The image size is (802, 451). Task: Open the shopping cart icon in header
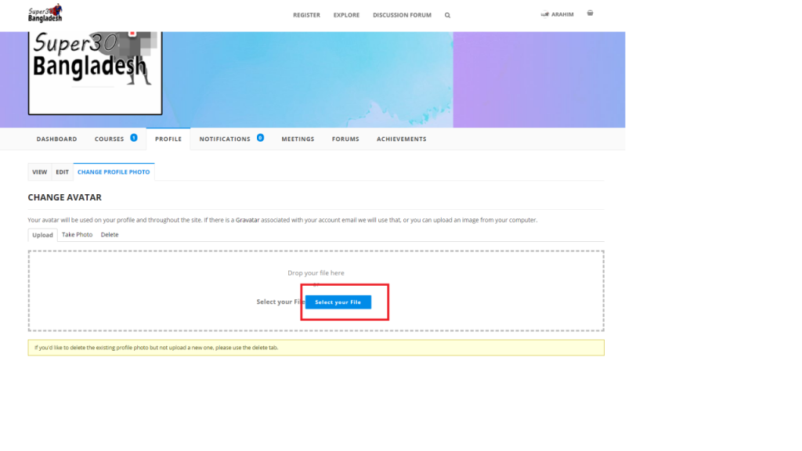click(590, 13)
